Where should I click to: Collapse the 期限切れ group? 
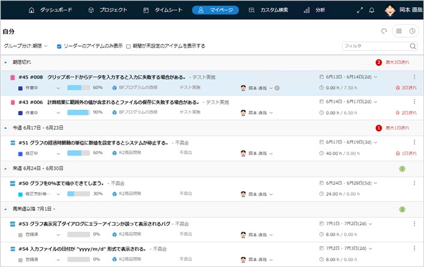pos(5,62)
